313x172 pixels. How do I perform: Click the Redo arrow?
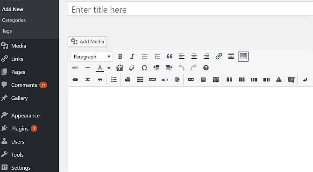[193, 68]
